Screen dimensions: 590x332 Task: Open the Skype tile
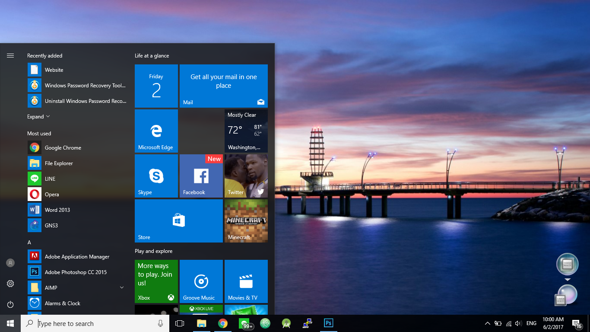pos(156,176)
